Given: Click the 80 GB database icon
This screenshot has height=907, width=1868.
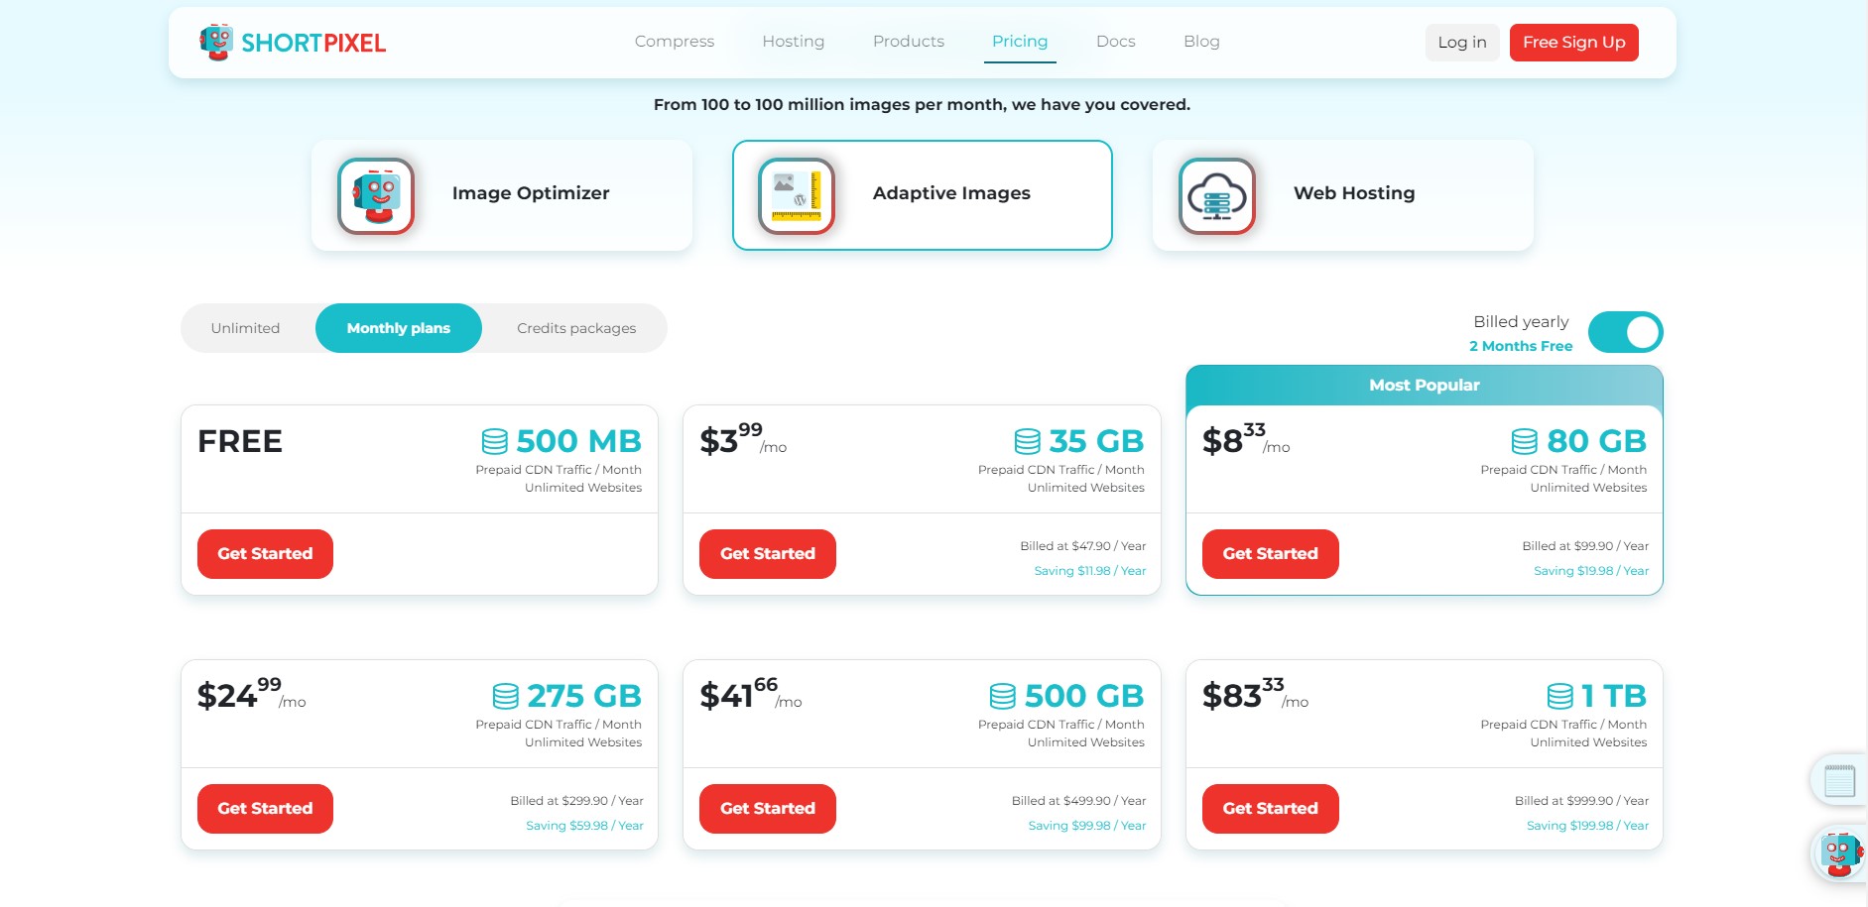Looking at the screenshot, I should click(x=1525, y=441).
